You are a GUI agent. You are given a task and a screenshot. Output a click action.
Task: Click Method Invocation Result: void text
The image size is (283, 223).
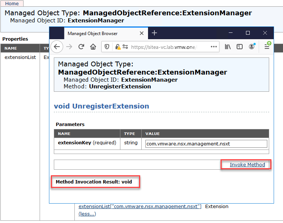94,182
